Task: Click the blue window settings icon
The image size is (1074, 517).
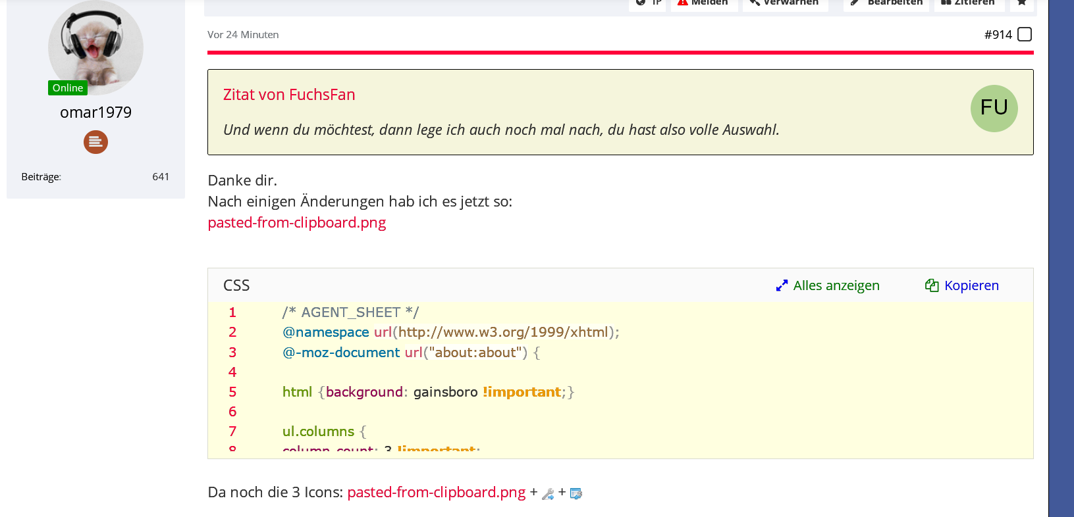Action: pyautogui.click(x=576, y=493)
